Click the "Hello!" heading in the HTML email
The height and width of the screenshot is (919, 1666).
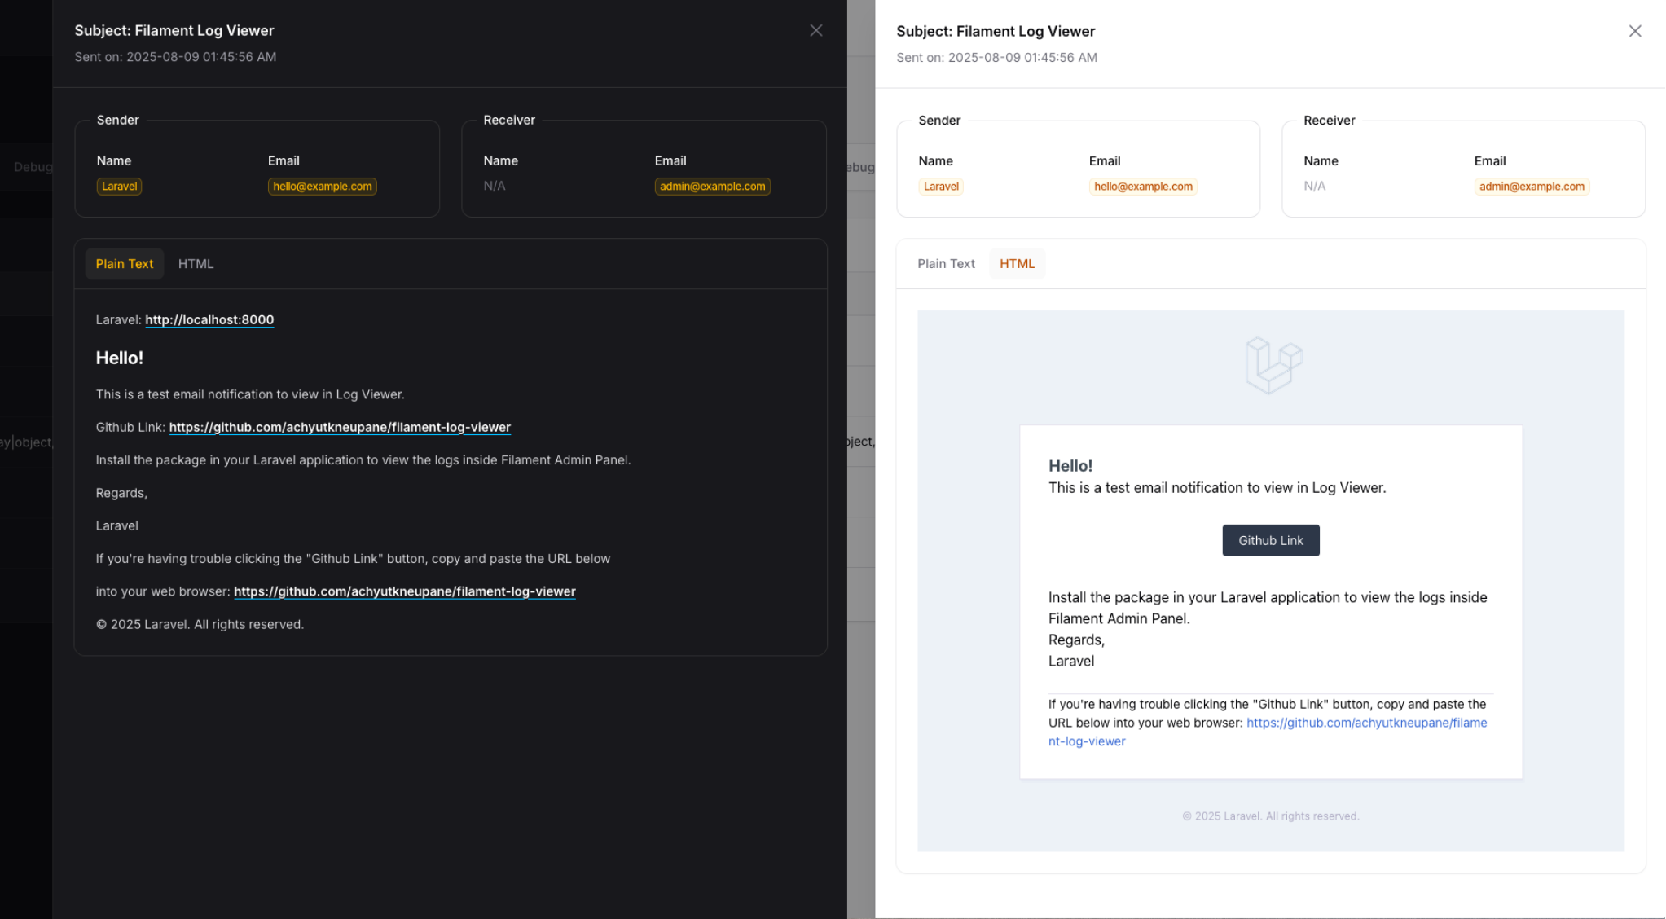(1070, 466)
